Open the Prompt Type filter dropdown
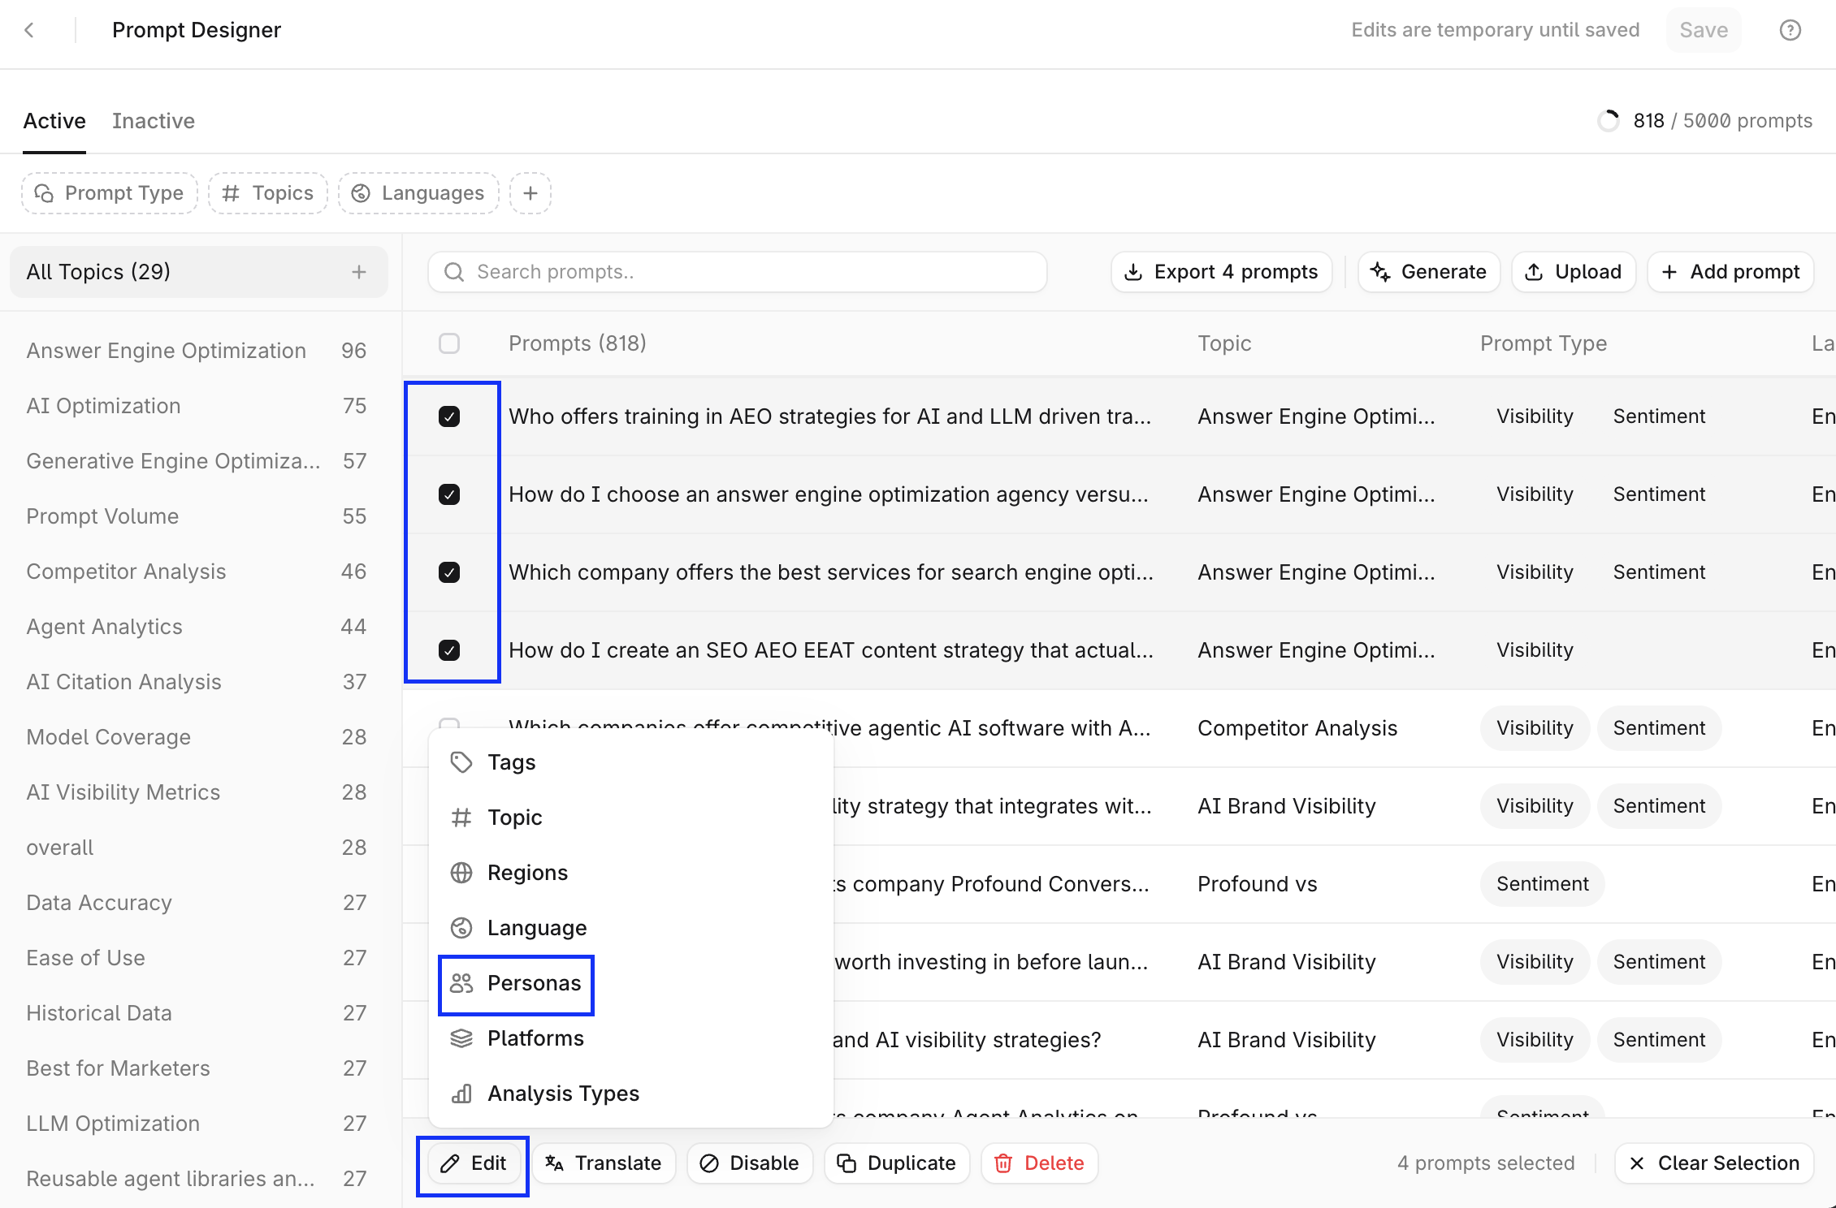The image size is (1836, 1208). point(110,193)
